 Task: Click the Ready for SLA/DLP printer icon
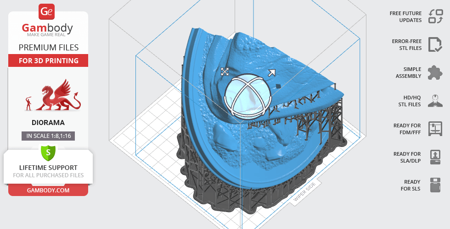(x=435, y=157)
